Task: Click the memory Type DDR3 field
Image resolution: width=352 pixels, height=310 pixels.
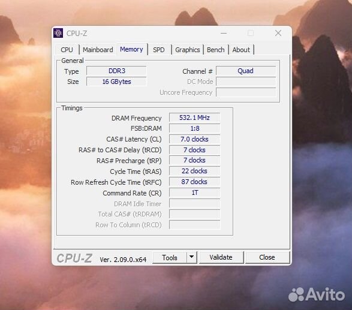Action: (x=116, y=71)
